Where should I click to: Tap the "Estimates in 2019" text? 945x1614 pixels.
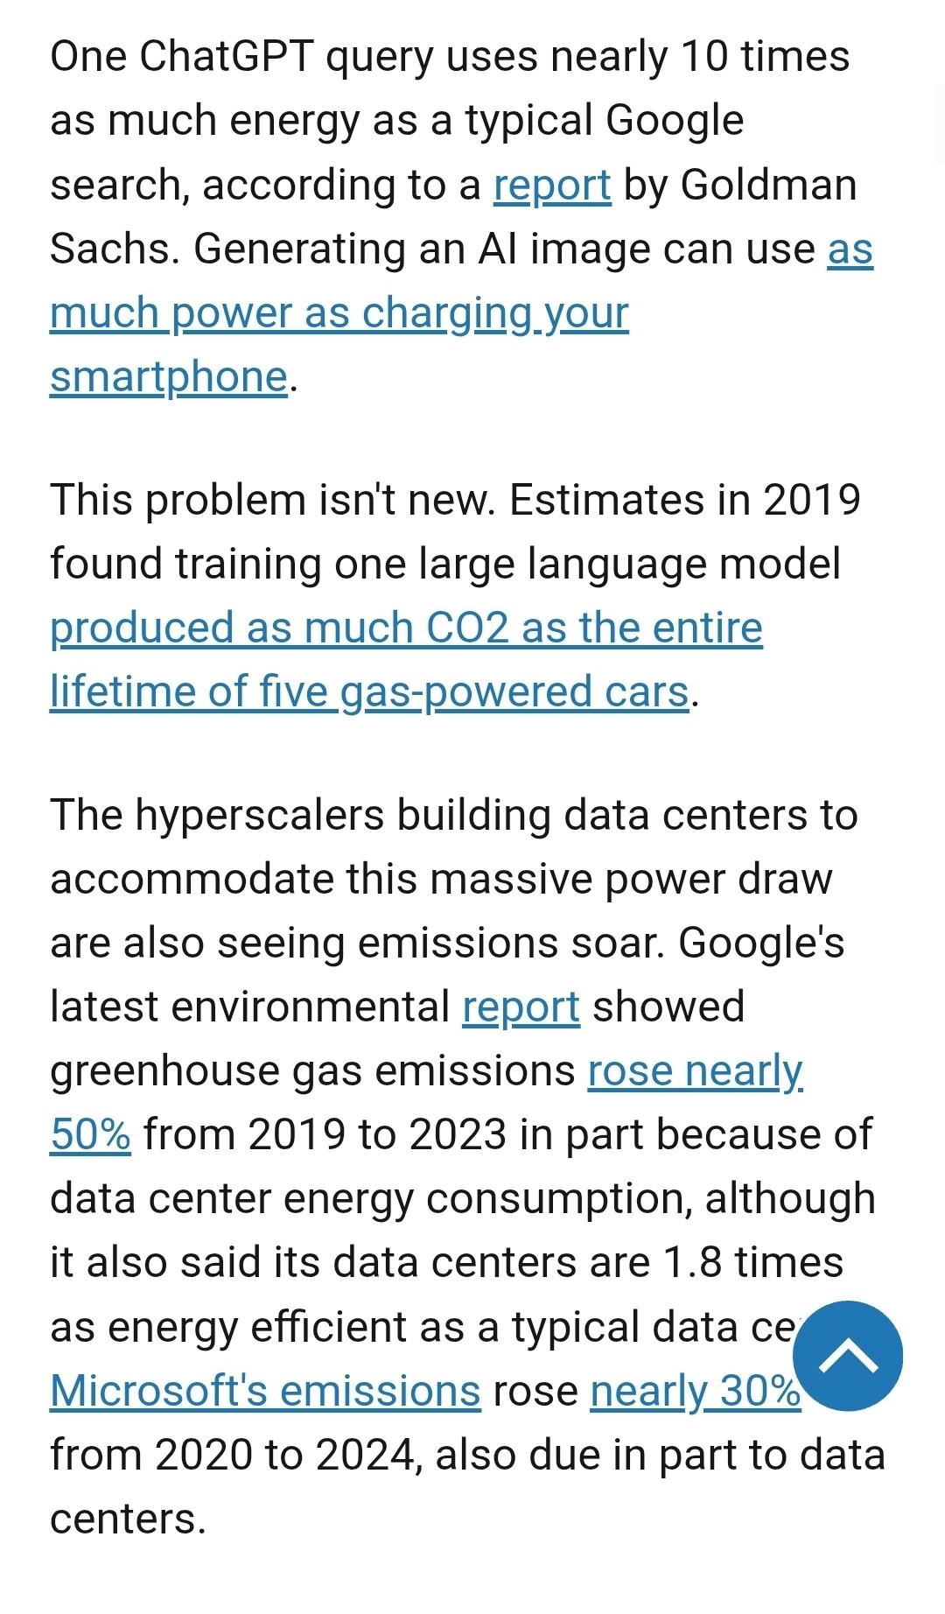pyautogui.click(x=684, y=501)
